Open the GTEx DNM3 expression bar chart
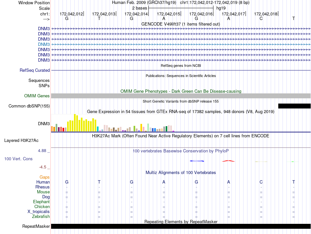The width and height of the screenshot is (311, 234). click(113, 123)
